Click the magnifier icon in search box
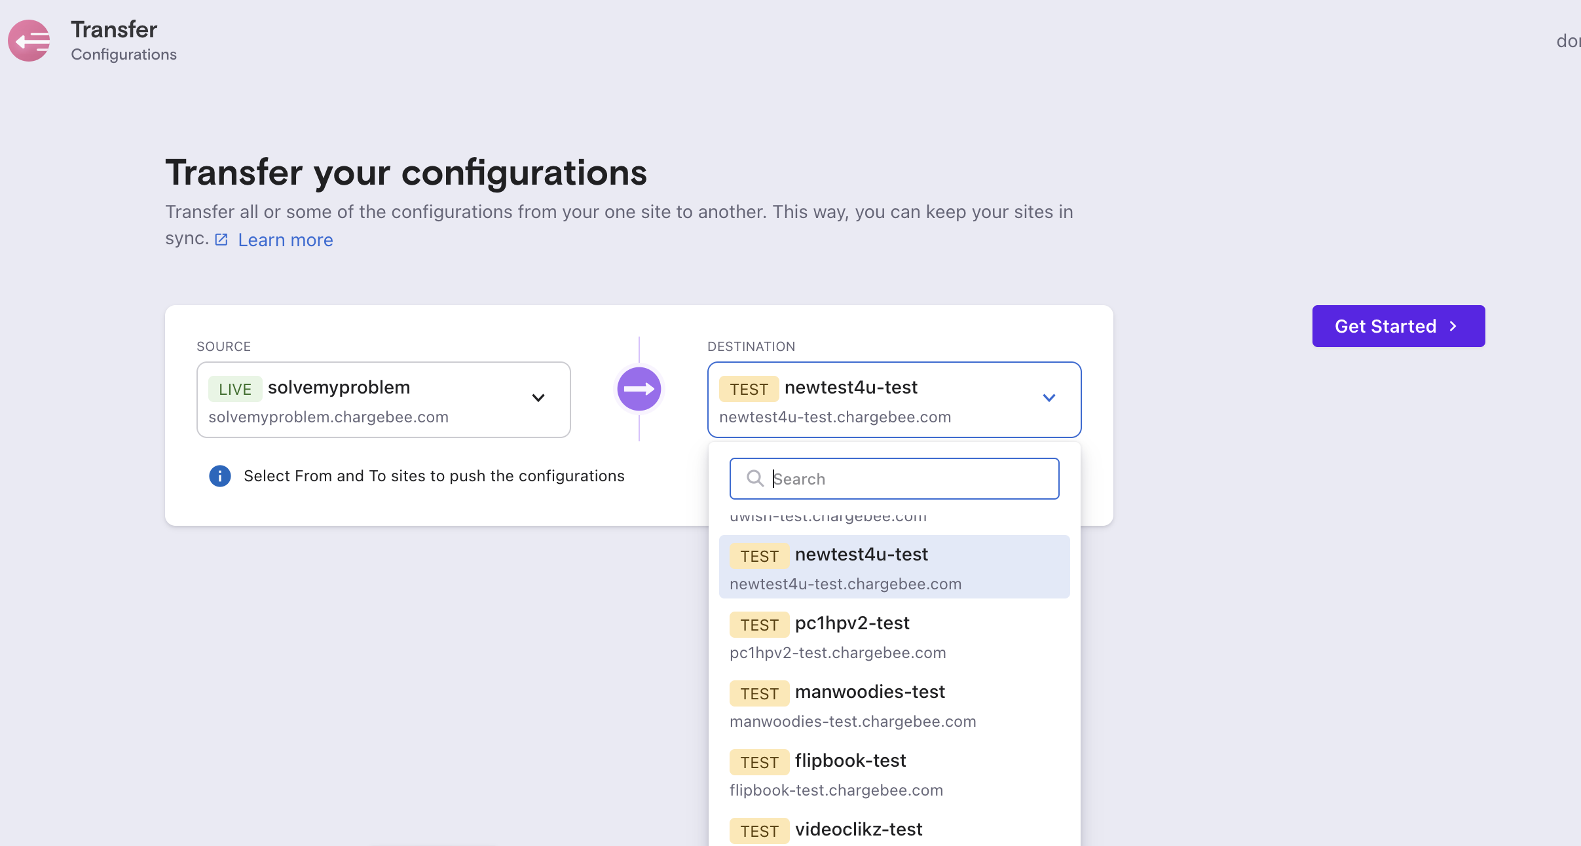 (x=754, y=479)
